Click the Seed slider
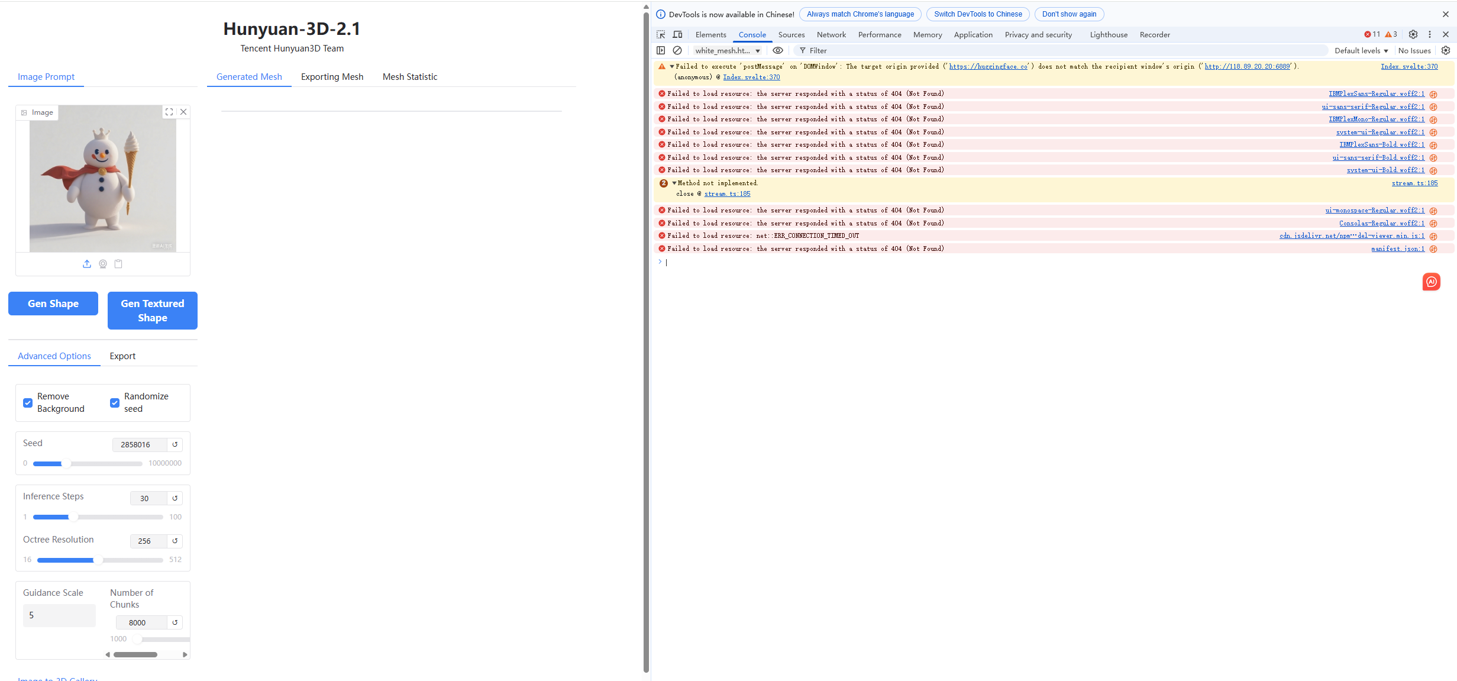The width and height of the screenshot is (1457, 681). point(88,464)
